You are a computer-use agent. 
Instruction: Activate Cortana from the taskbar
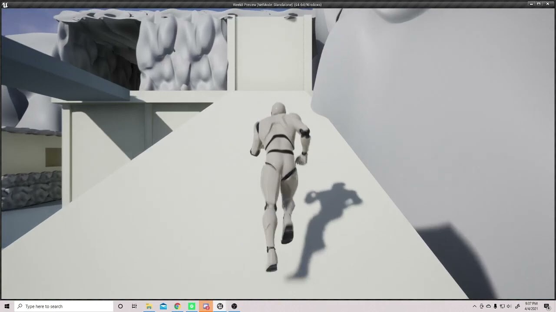(120, 306)
